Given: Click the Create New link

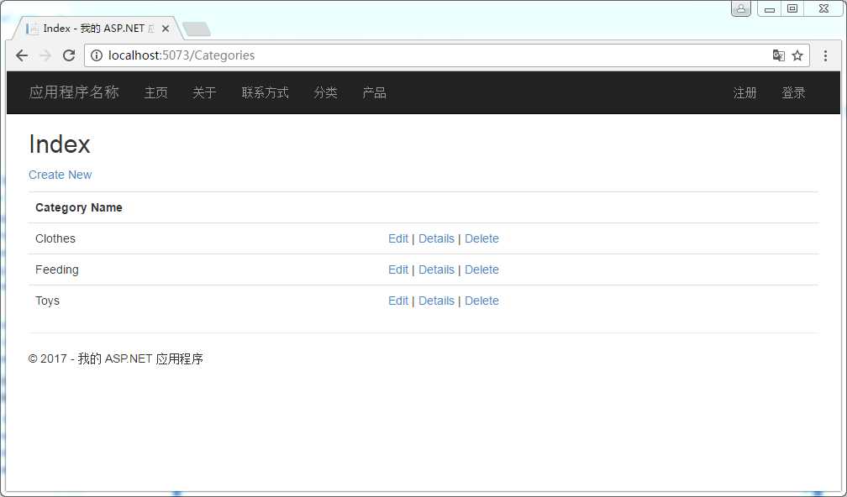Looking at the screenshot, I should coord(60,175).
